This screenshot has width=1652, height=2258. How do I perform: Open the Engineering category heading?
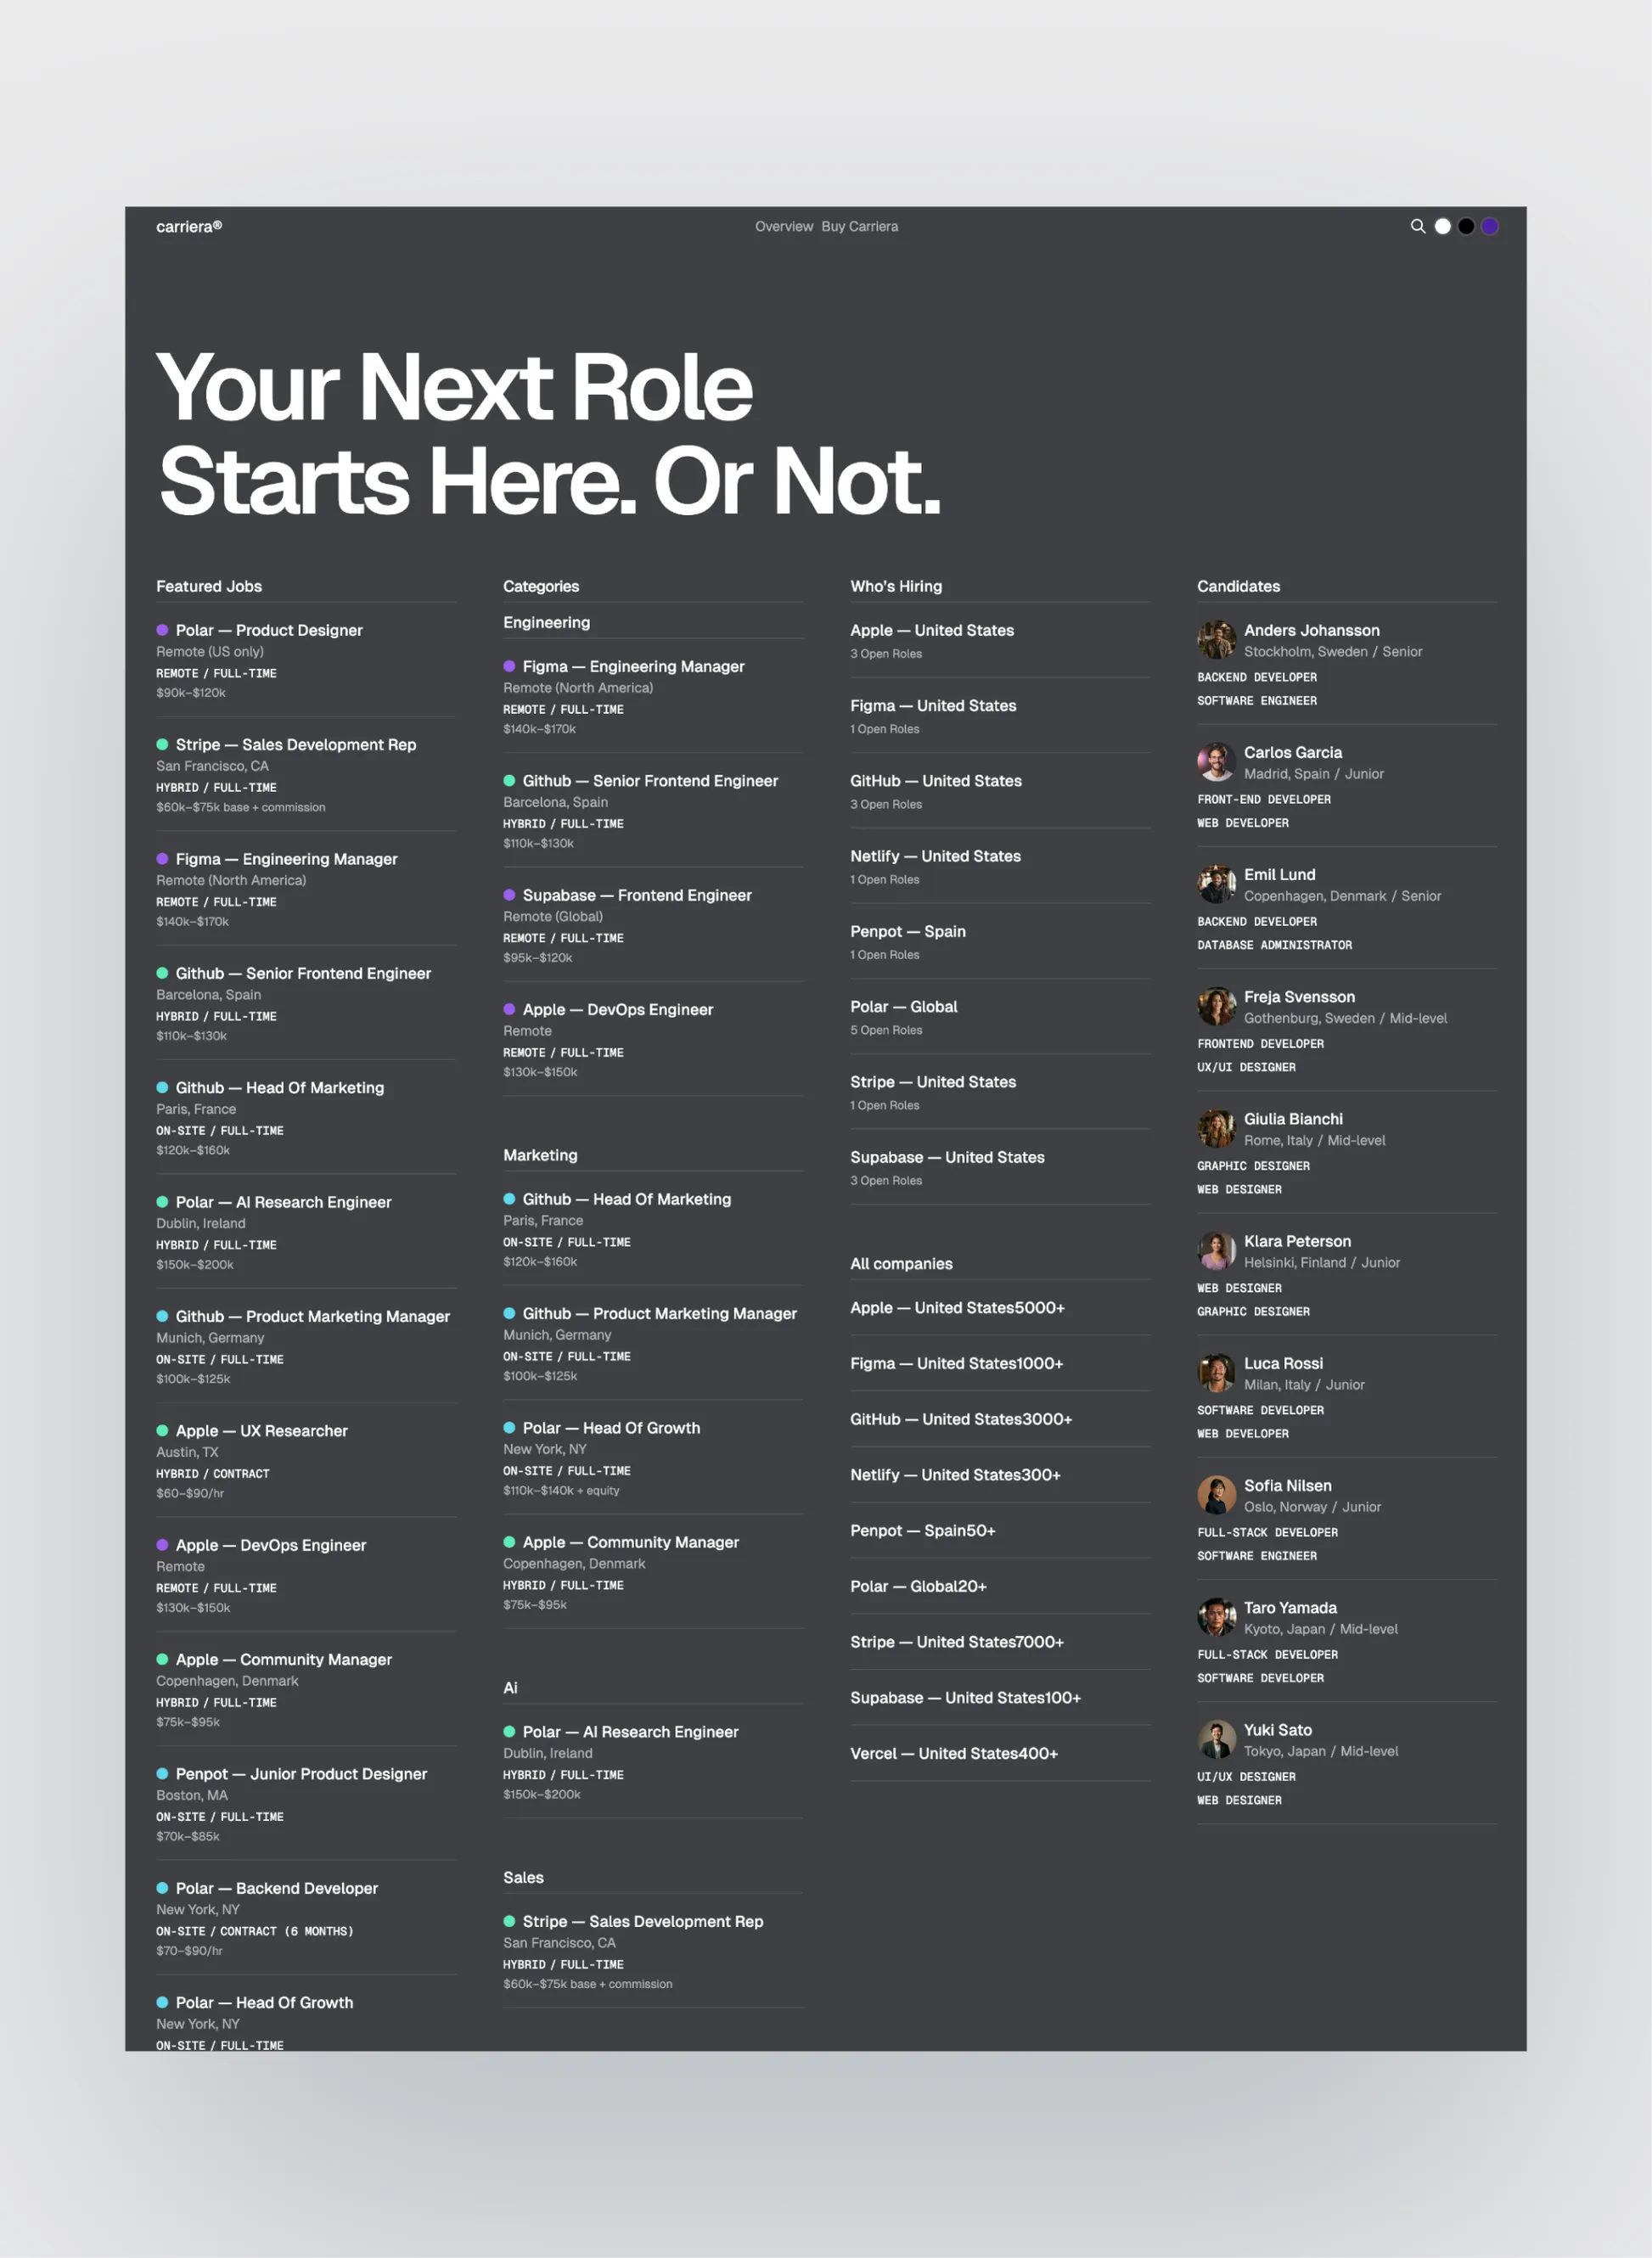[547, 622]
